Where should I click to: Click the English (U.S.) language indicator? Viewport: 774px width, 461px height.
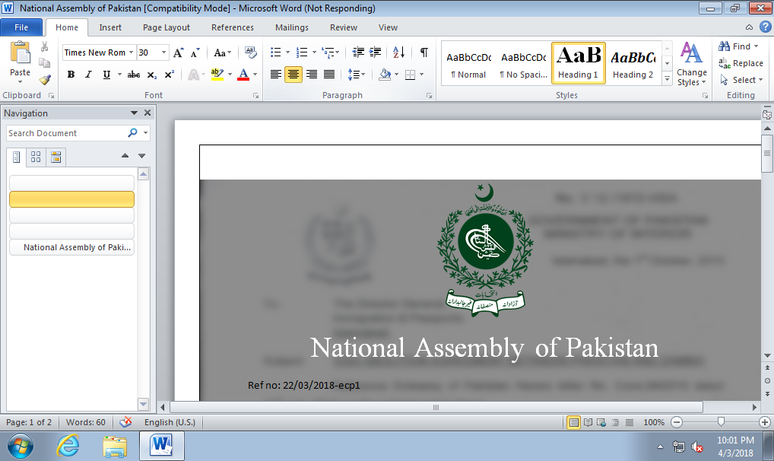(170, 422)
